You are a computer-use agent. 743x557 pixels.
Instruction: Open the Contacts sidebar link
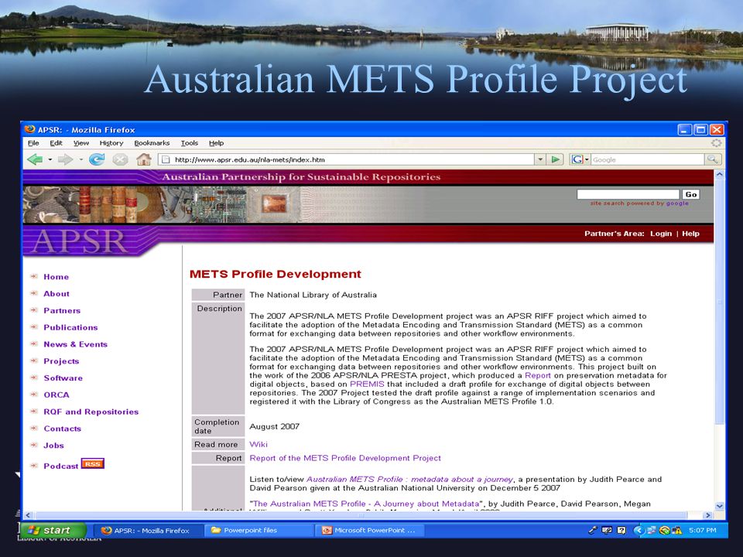[x=62, y=429]
